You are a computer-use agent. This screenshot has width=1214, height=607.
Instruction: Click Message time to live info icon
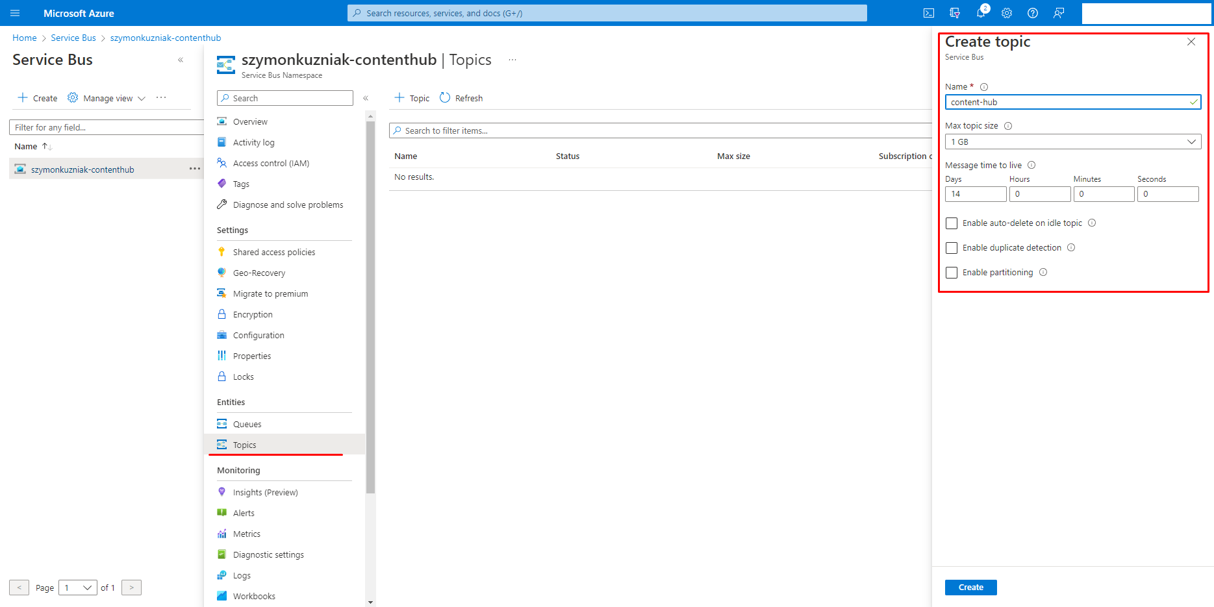1031,165
